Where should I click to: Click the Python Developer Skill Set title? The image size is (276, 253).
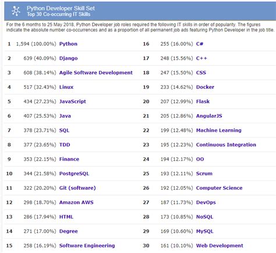click(x=61, y=8)
